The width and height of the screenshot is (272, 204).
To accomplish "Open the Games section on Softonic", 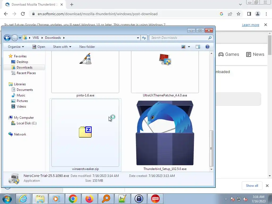I will click(229, 54).
